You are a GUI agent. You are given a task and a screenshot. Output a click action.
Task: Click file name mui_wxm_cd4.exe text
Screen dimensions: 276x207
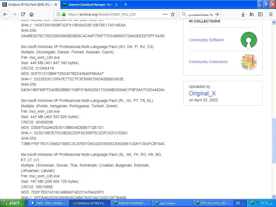coord(44,111)
